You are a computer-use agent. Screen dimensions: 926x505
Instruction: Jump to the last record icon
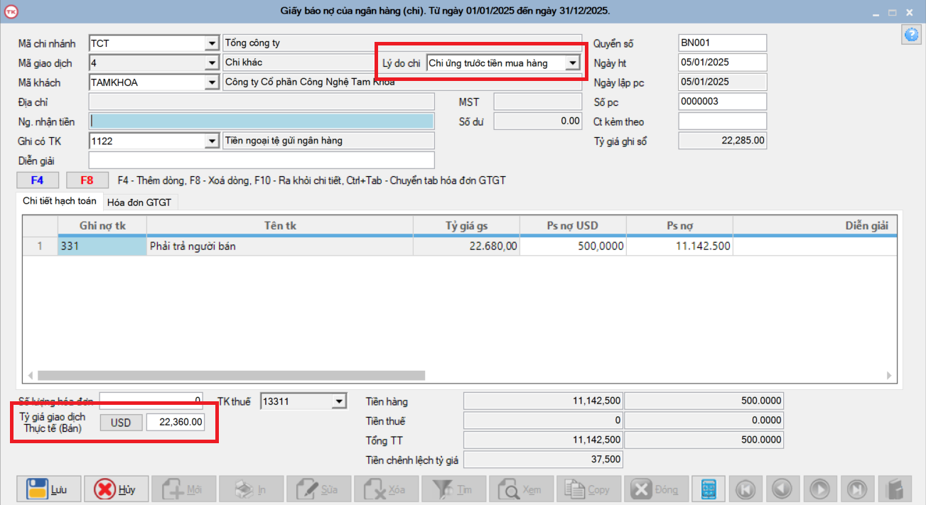tap(857, 489)
